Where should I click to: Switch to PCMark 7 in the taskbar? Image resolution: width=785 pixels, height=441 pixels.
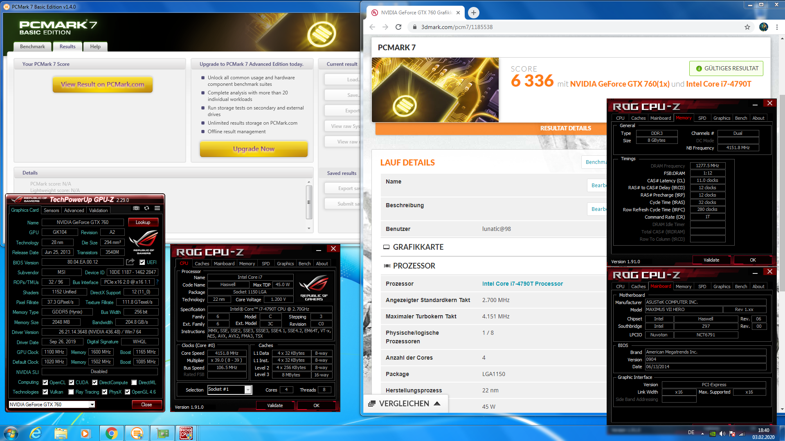137,433
